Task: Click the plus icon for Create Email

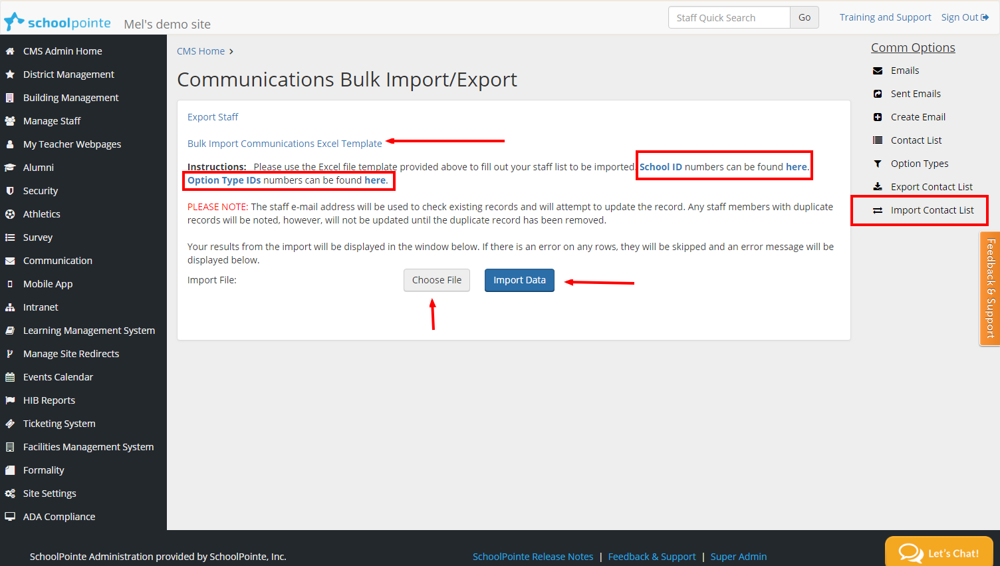Action: [878, 117]
